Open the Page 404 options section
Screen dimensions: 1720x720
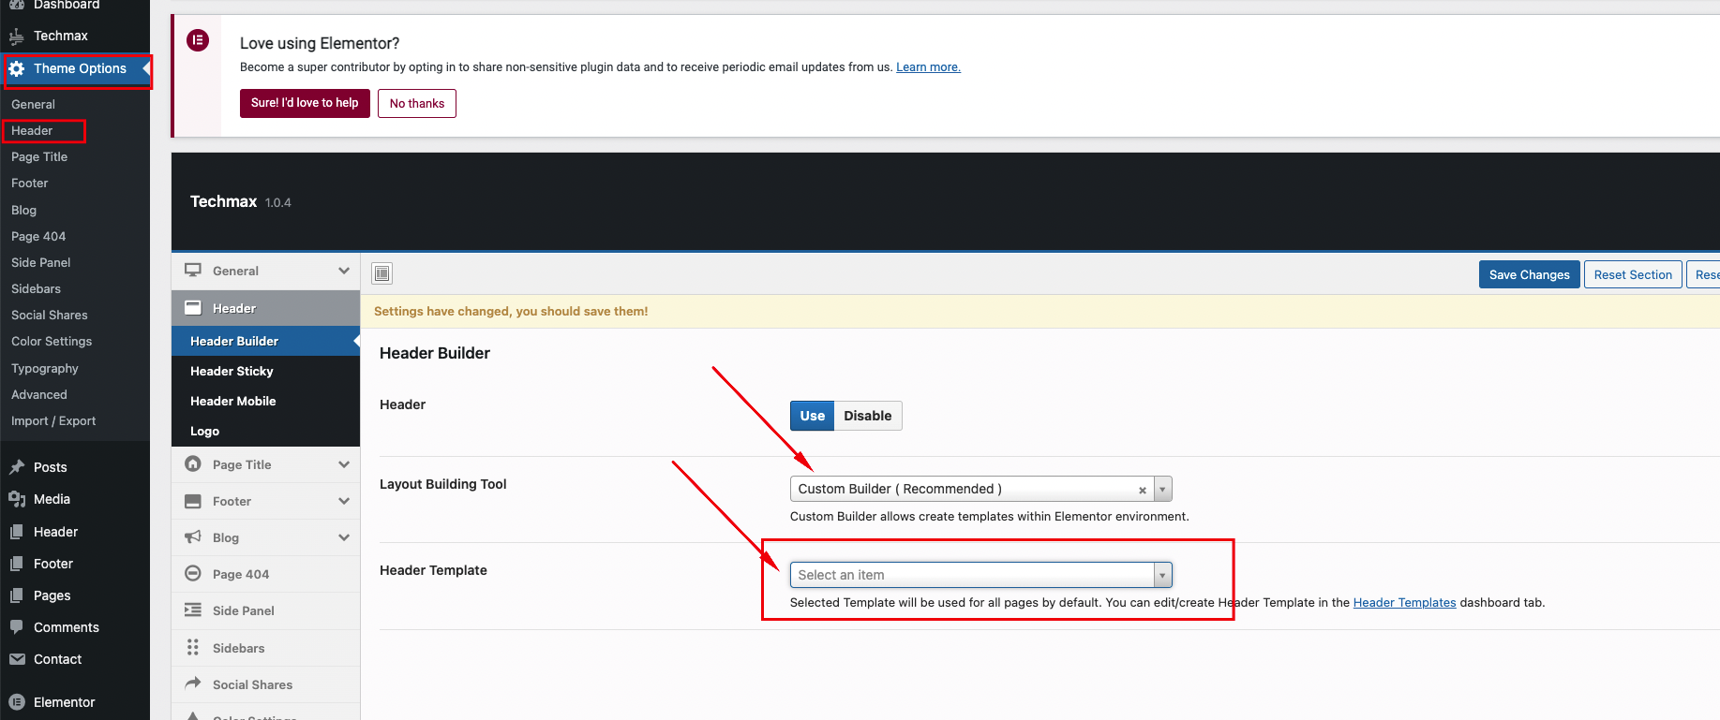265,574
